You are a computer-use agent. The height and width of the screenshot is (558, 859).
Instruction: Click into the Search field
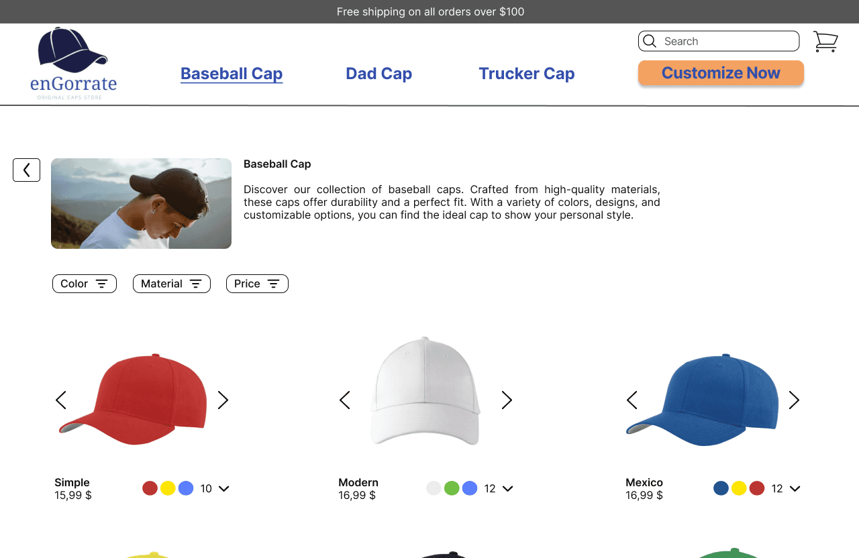pos(719,41)
